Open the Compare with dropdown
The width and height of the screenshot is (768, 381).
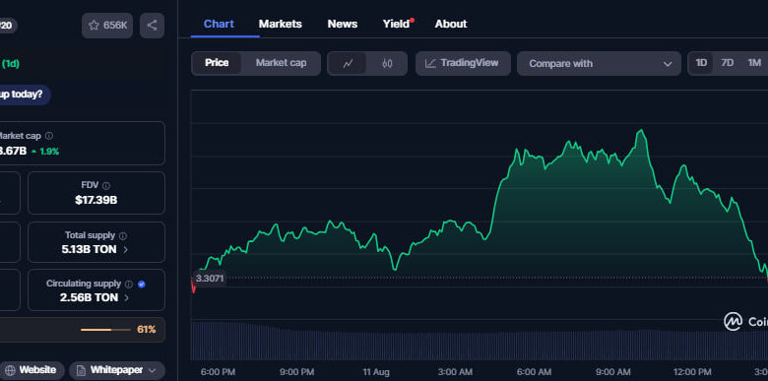tap(599, 64)
